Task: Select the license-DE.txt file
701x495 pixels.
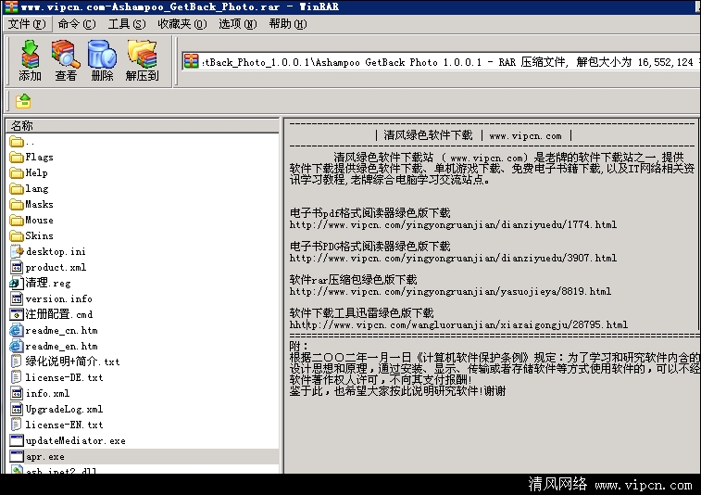Action: click(56, 377)
